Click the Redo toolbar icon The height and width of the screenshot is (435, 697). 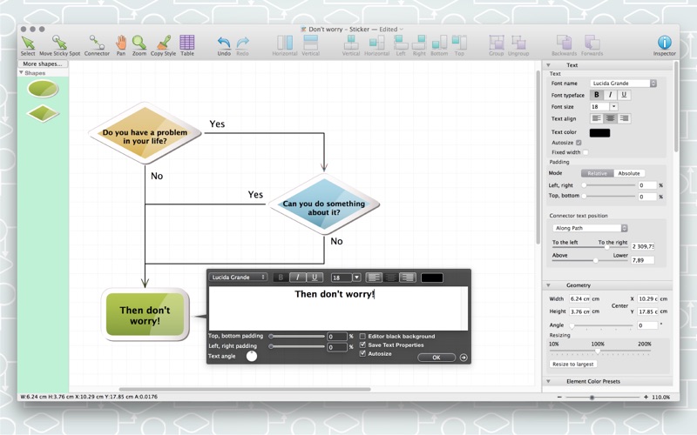242,46
